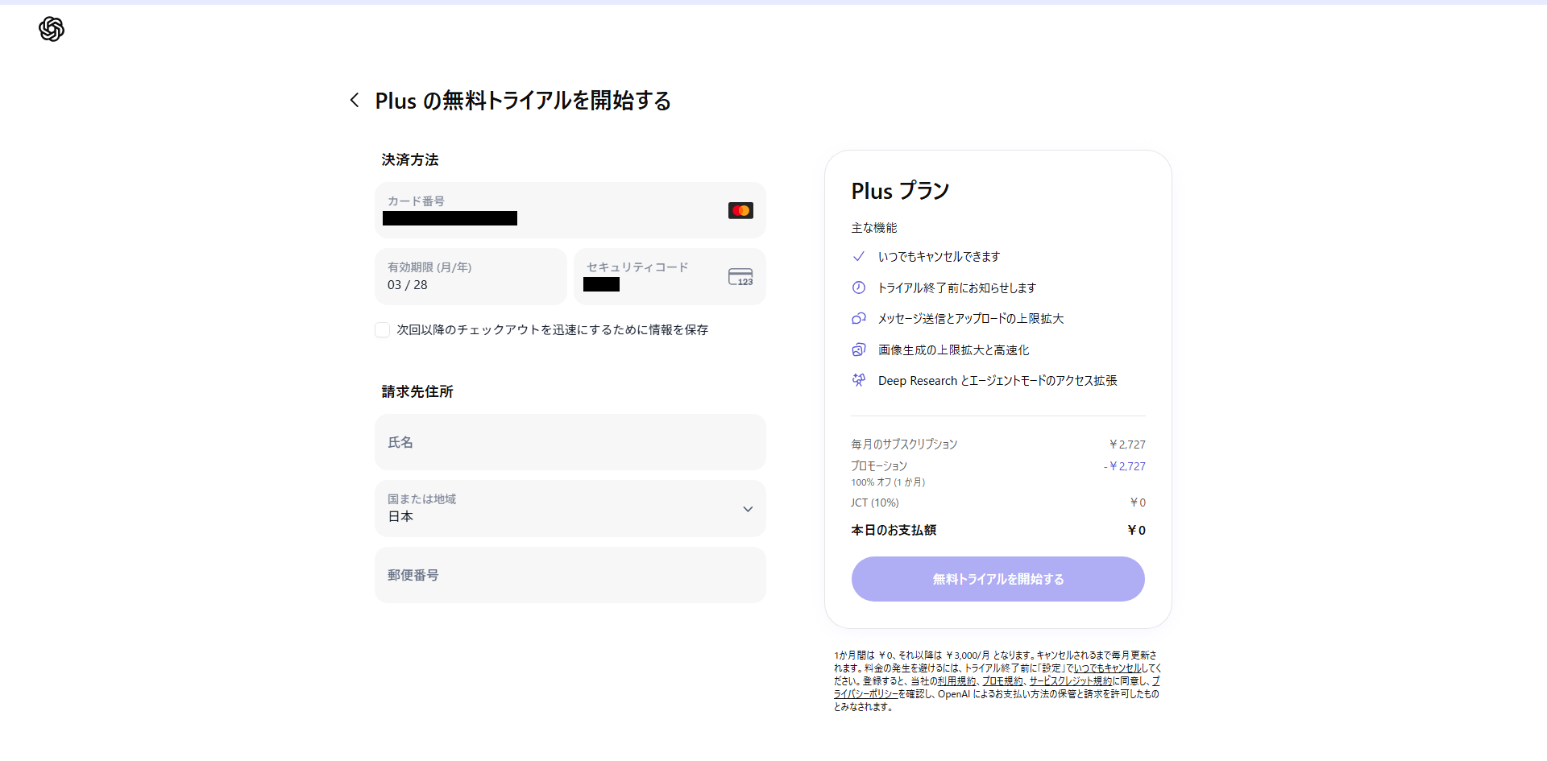
Task: Open the 国または地域 country dropdown
Action: [x=570, y=508]
